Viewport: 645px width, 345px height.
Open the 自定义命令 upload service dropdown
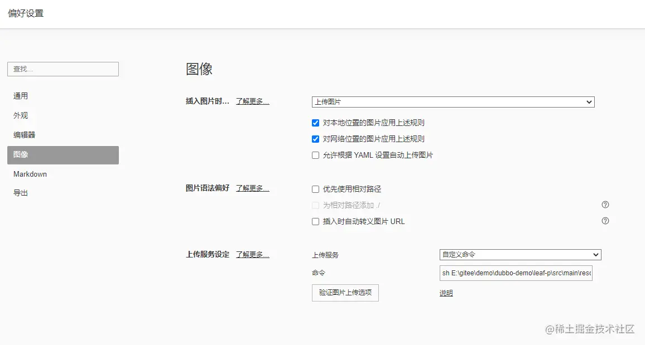pyautogui.click(x=521, y=255)
